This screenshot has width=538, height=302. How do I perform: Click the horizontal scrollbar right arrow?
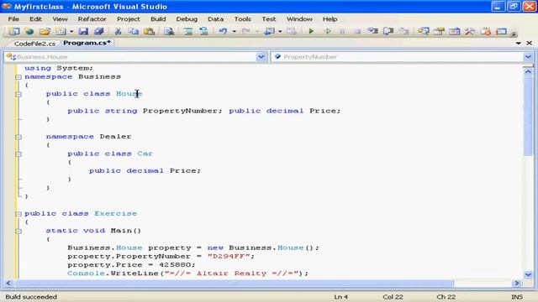[517, 284]
